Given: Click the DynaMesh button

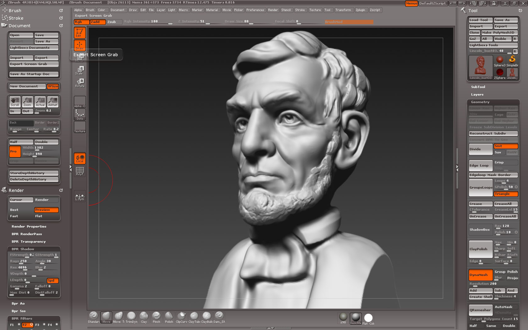Looking at the screenshot, I should (x=480, y=275).
